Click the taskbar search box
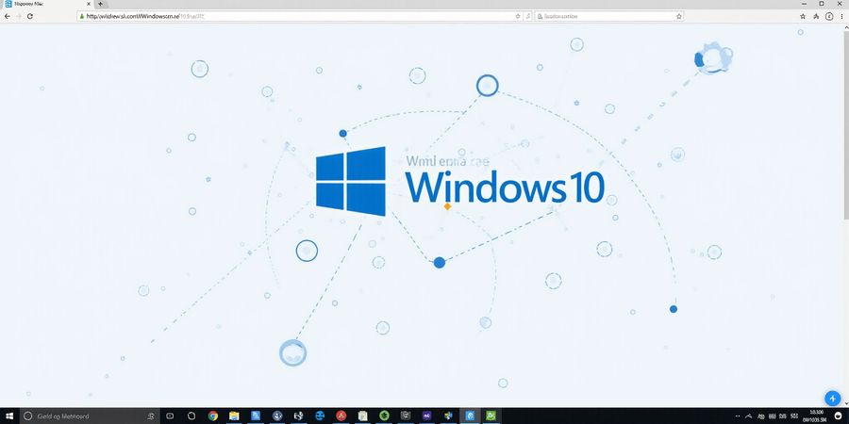 [x=90, y=416]
